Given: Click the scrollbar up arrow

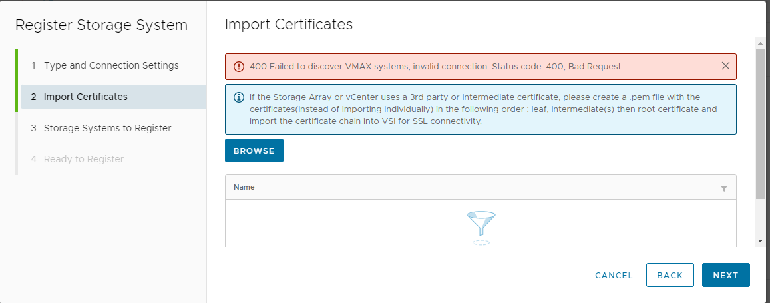Looking at the screenshot, I should [x=760, y=43].
